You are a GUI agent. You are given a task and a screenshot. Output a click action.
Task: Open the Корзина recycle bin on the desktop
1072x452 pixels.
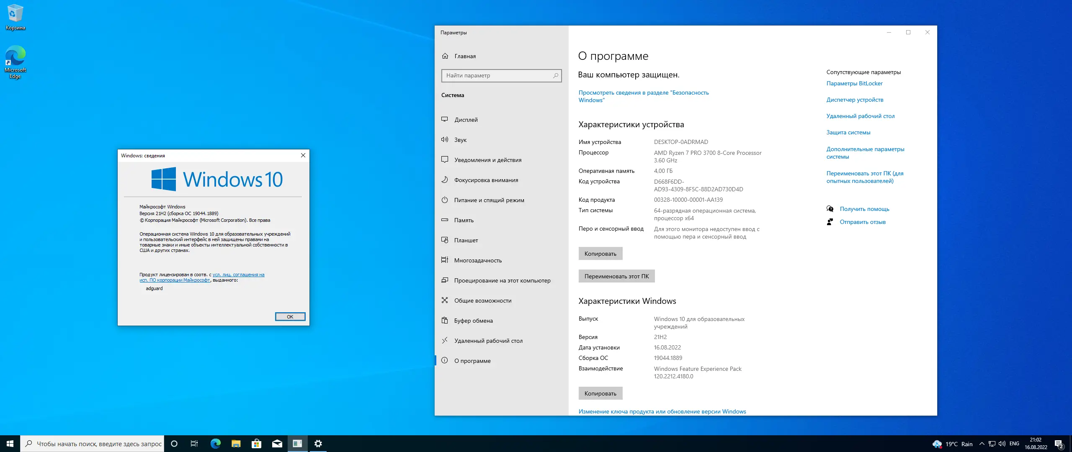(15, 13)
